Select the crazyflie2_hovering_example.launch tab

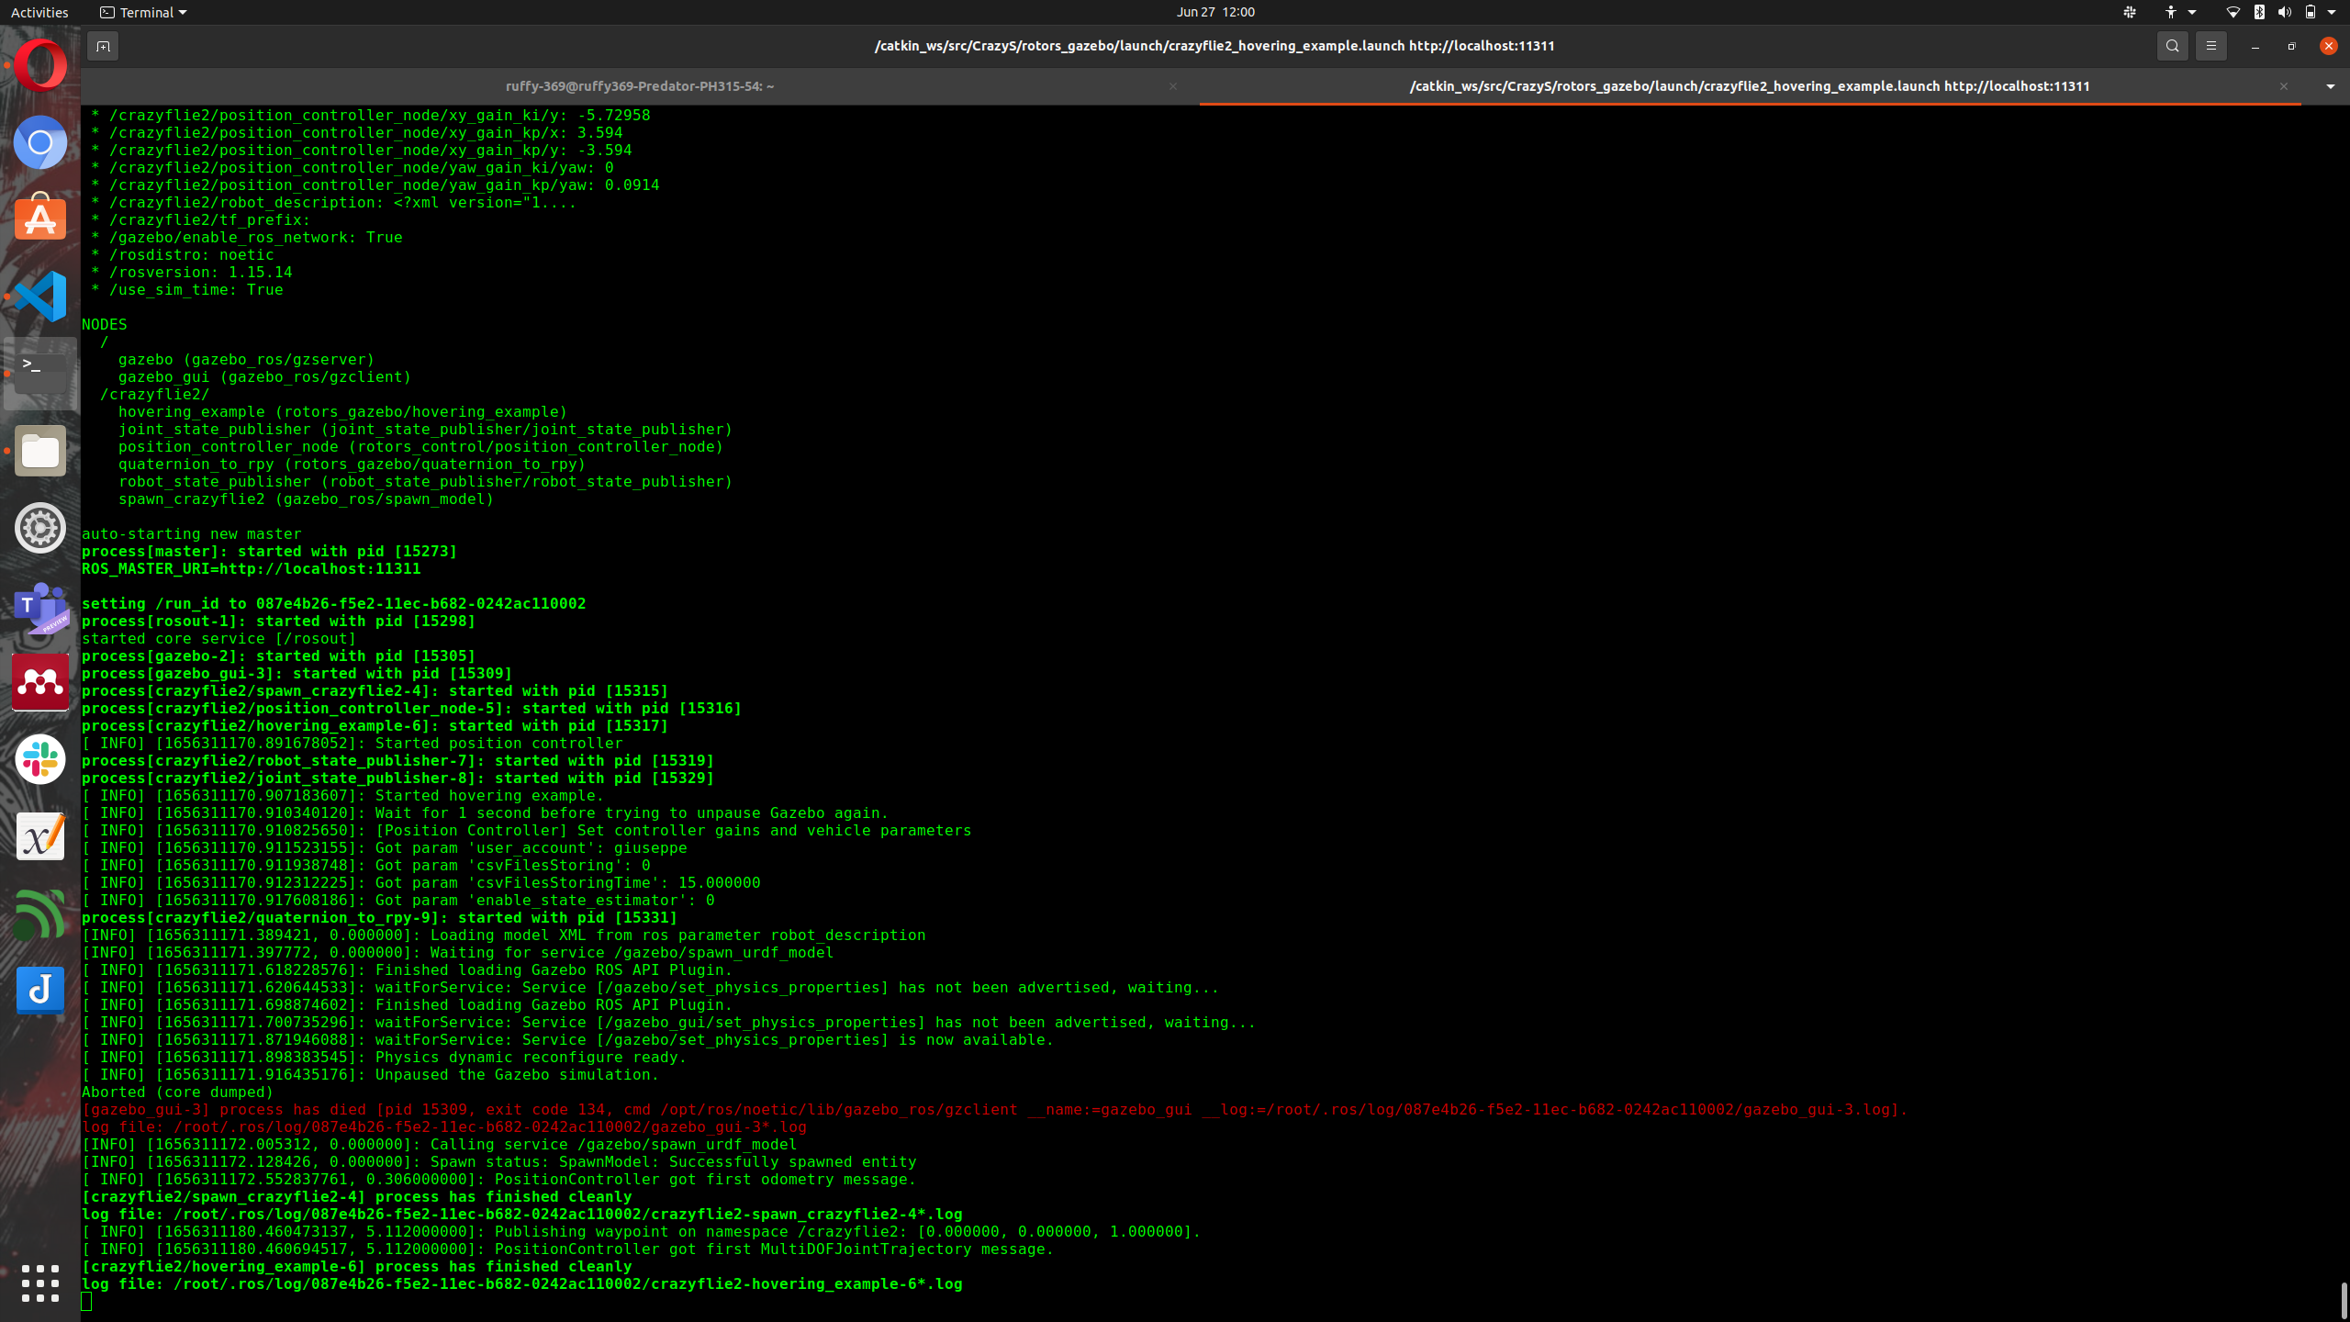pos(1750,86)
